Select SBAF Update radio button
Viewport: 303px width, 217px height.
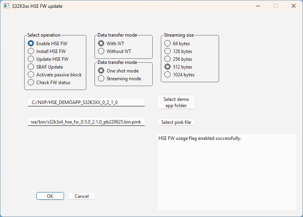click(31, 67)
